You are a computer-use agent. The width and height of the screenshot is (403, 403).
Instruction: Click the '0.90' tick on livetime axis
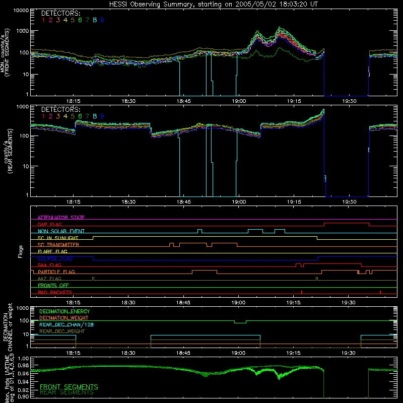[23, 396]
